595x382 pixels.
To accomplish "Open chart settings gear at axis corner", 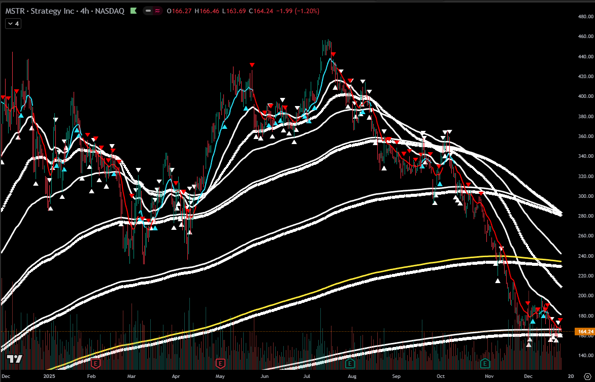I will pos(587,376).
